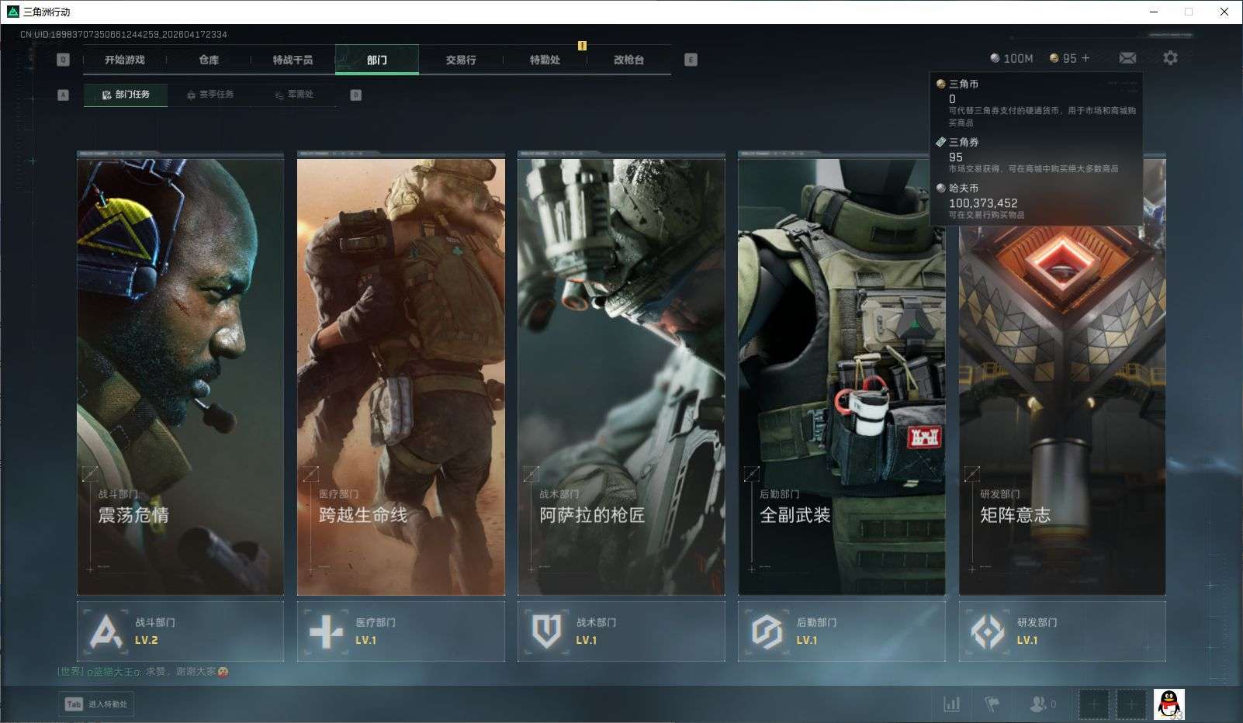Open the world chat message from o蓝猫大王o

[x=143, y=672]
